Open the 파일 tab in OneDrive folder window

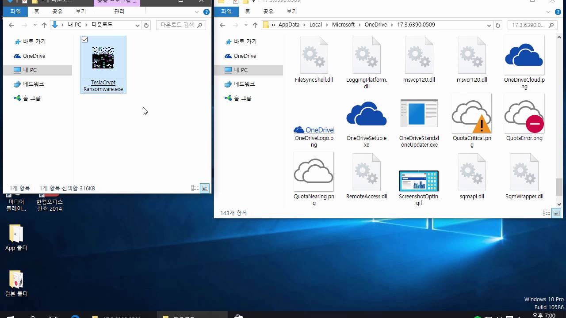226,11
